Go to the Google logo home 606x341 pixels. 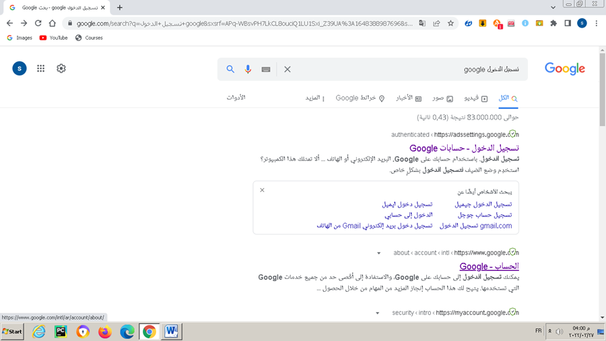pyautogui.click(x=565, y=69)
